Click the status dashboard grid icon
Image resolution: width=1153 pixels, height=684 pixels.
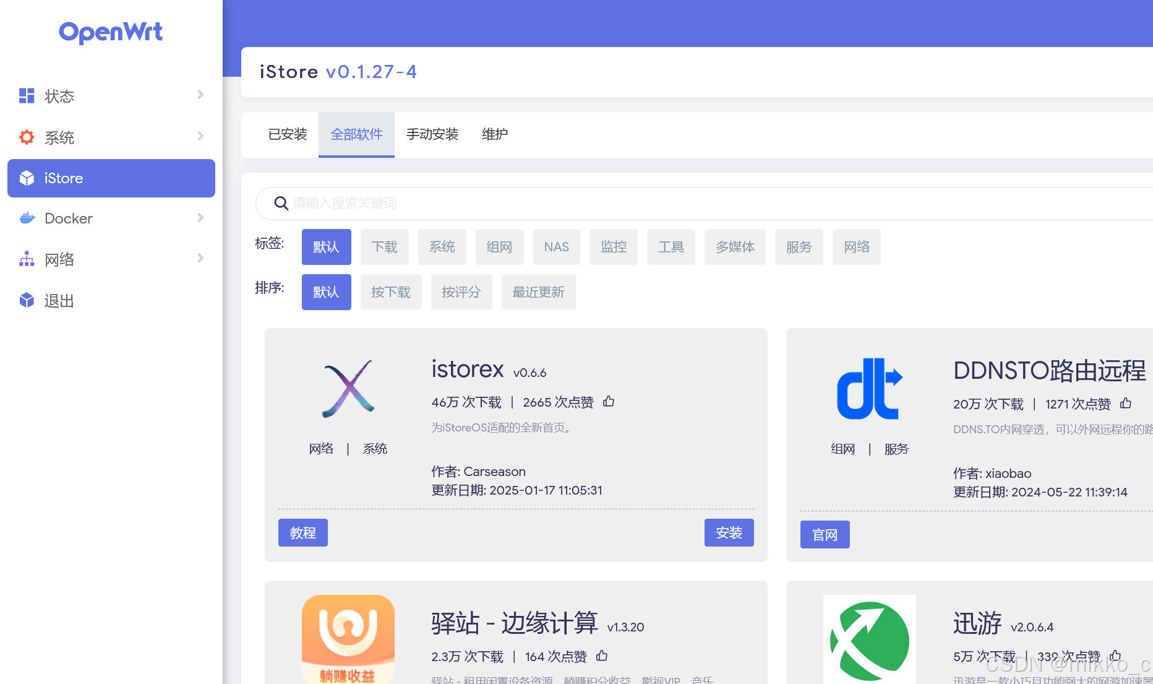pyautogui.click(x=27, y=95)
